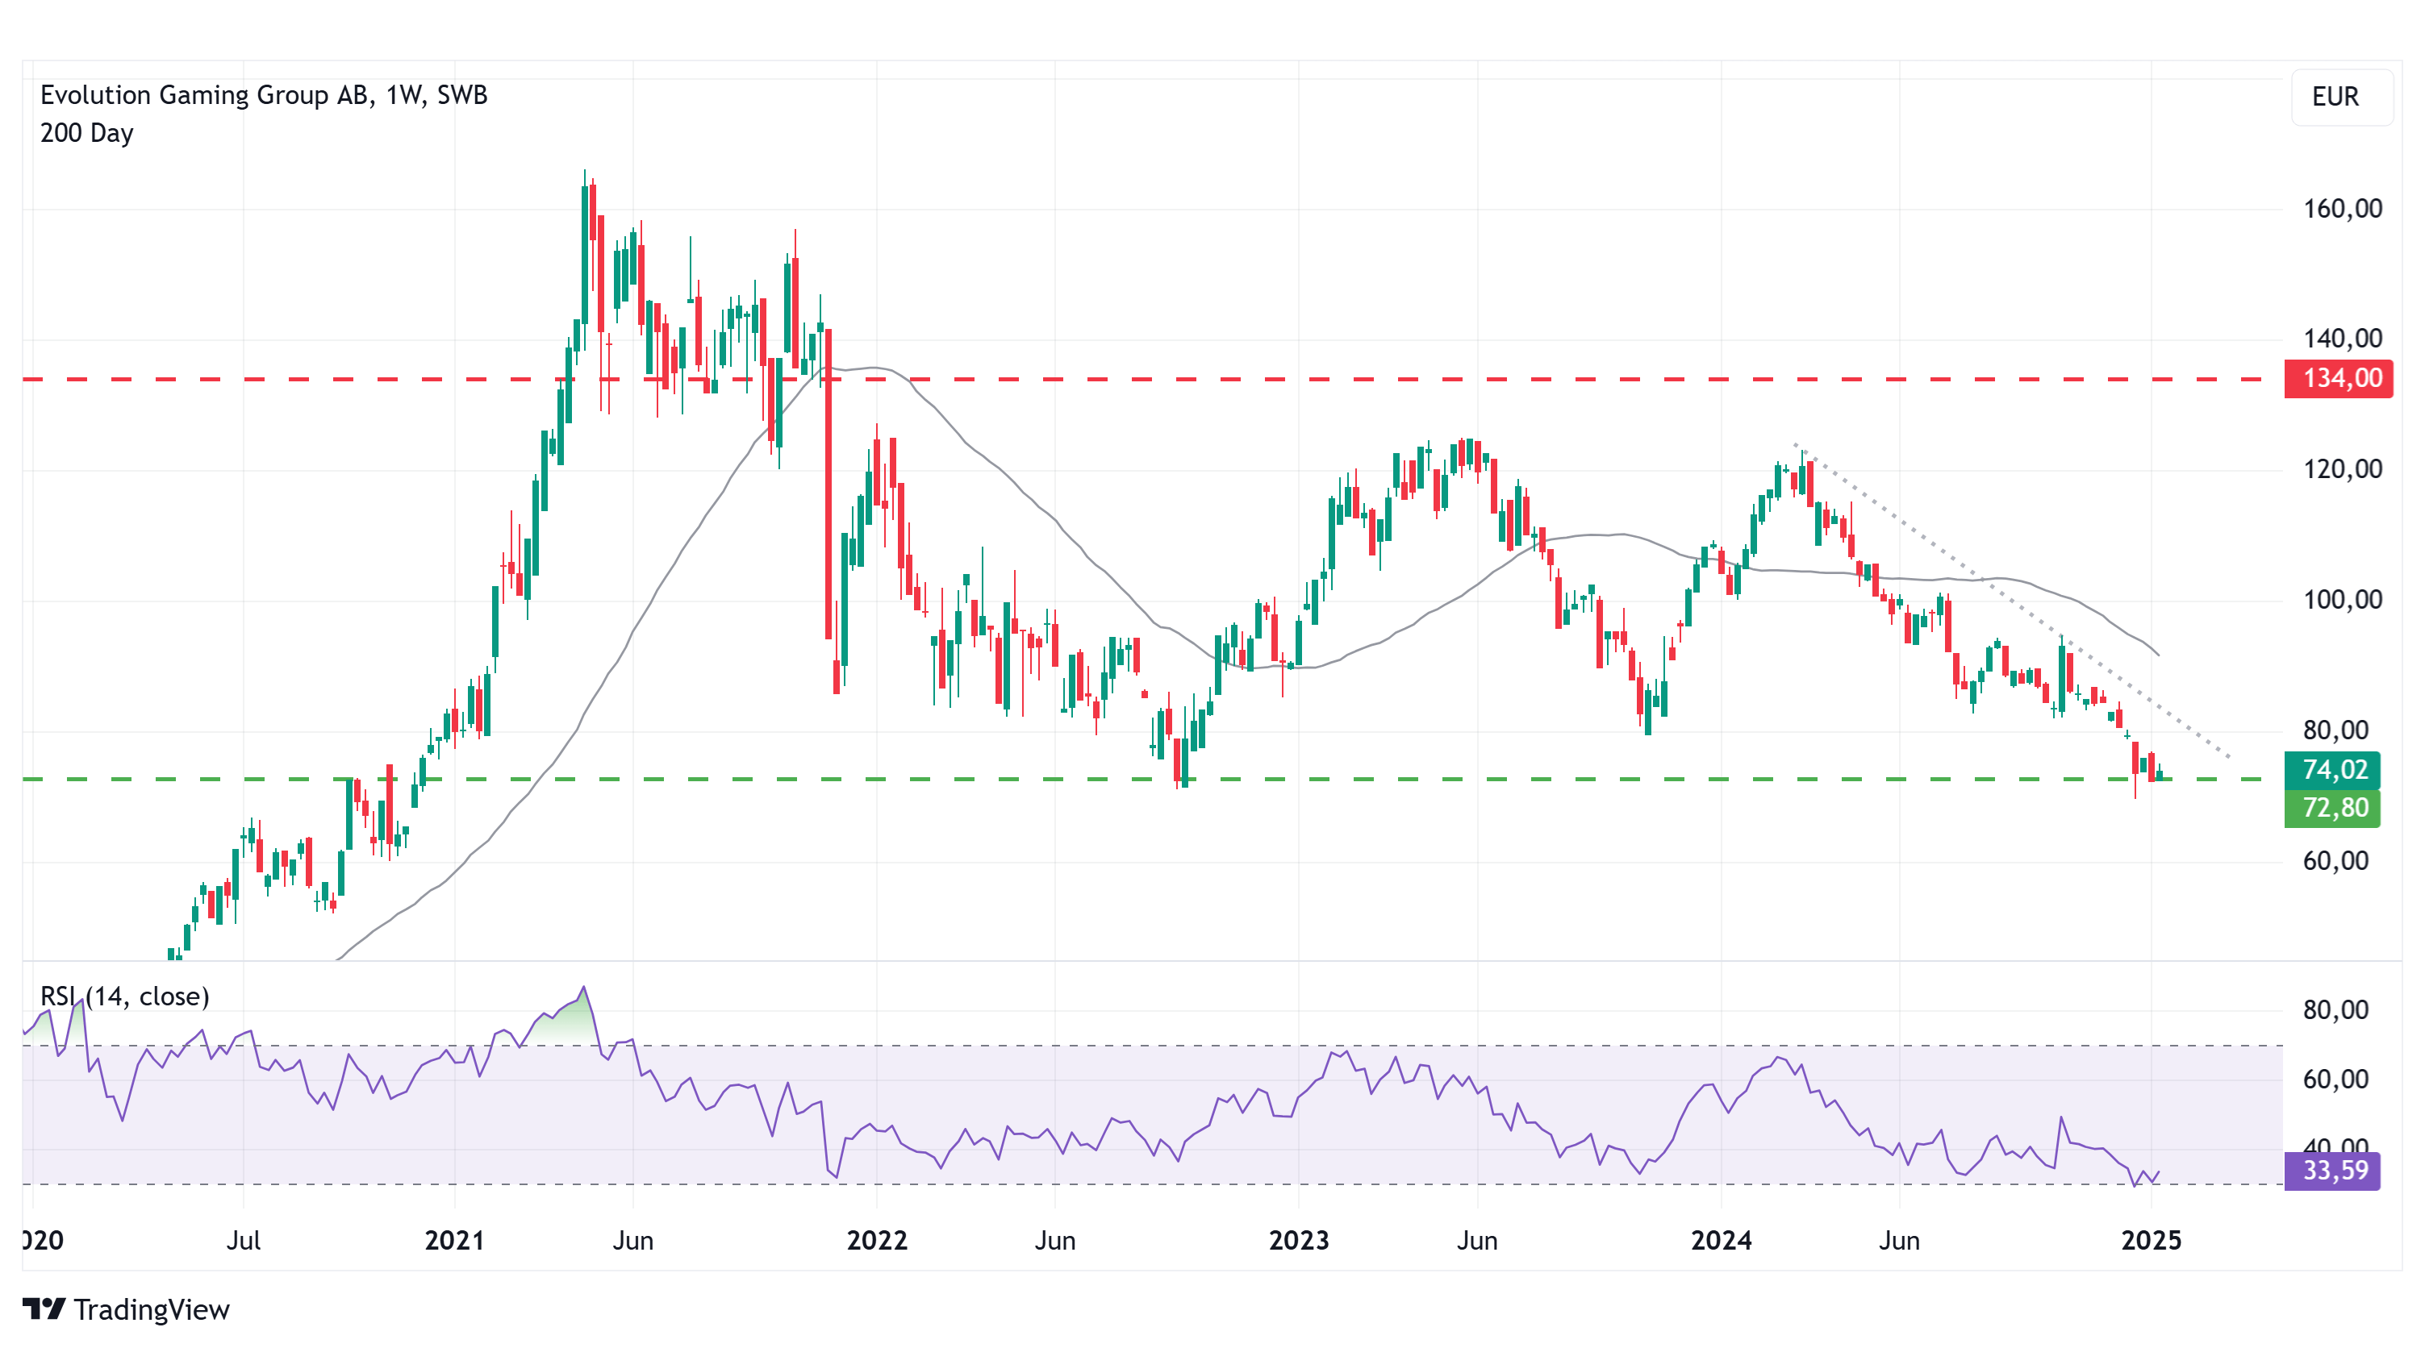Click the 2024 time axis label

click(x=1721, y=1240)
